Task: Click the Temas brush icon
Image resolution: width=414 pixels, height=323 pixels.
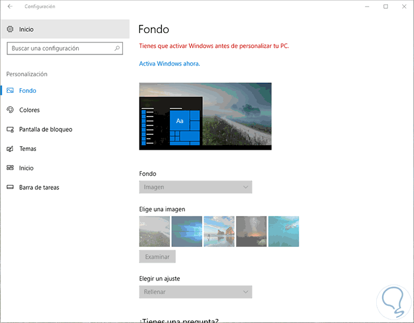Action: click(x=10, y=148)
